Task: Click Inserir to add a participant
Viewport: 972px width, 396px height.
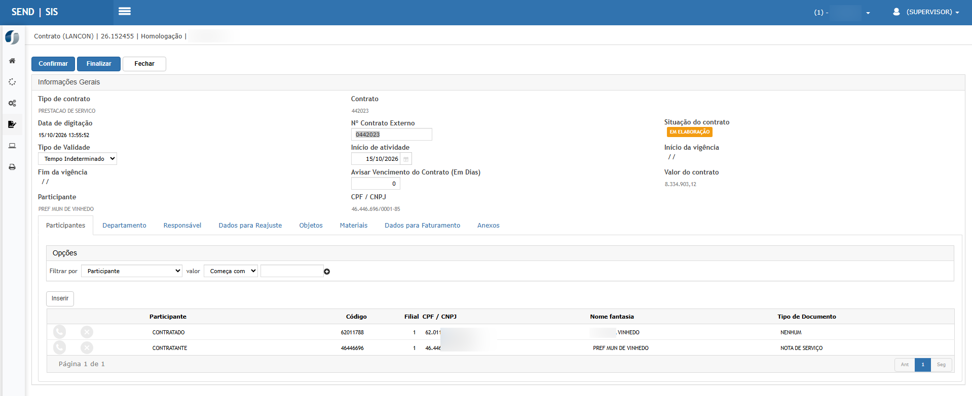Action: pos(60,298)
